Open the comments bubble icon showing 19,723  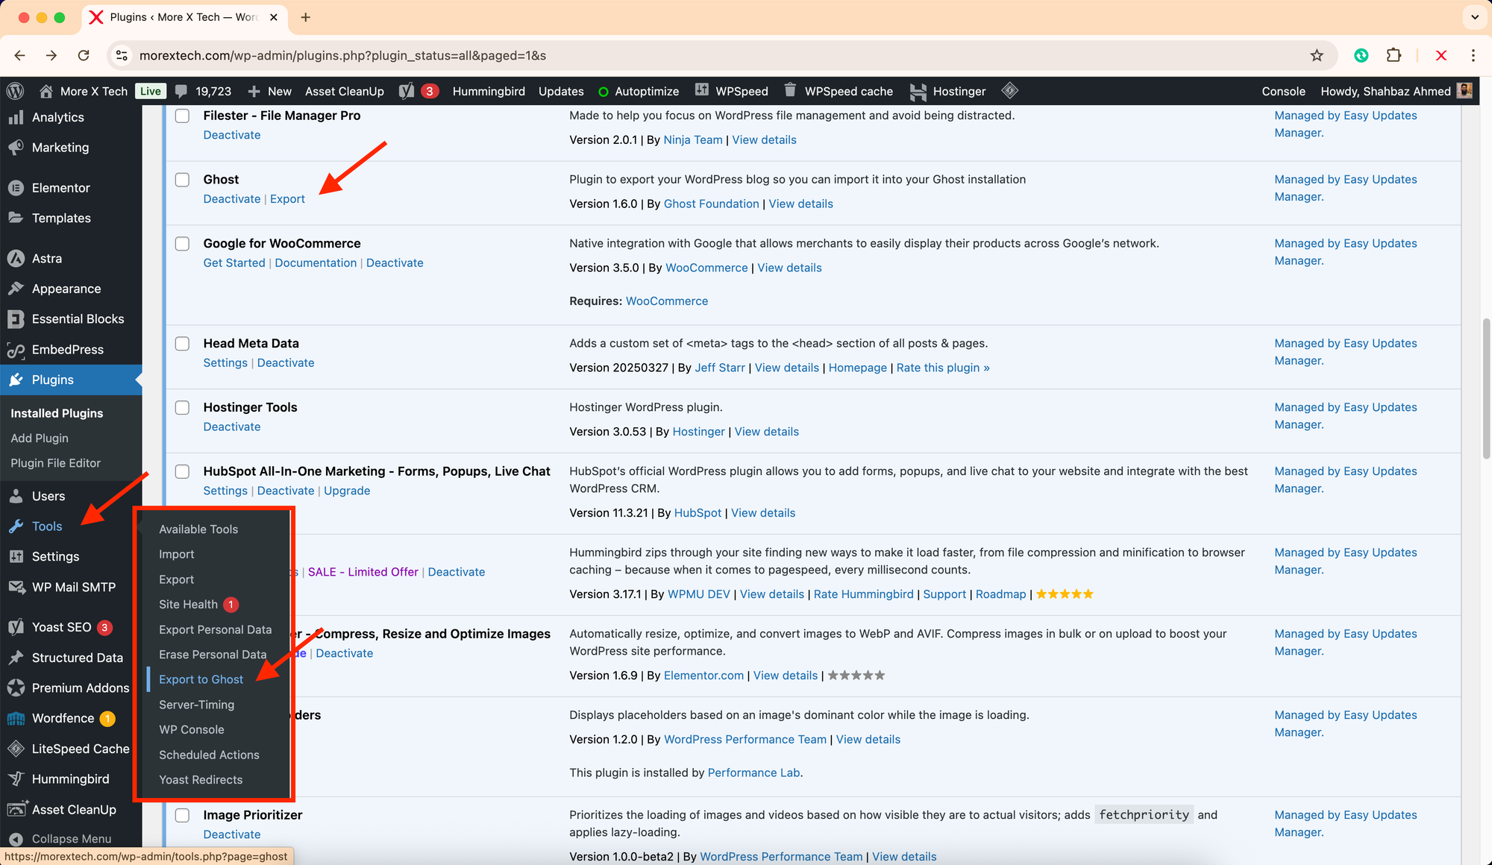tap(181, 91)
